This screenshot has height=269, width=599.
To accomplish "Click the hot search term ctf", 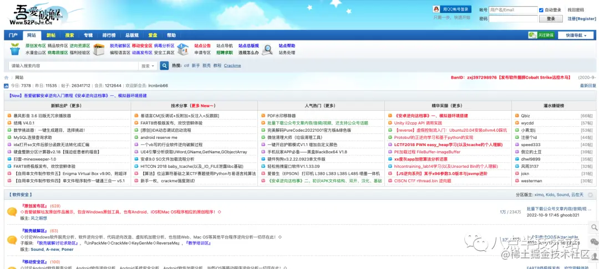I will [x=186, y=65].
